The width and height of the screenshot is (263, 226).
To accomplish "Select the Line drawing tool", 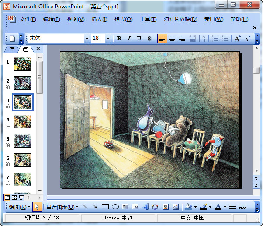I will pos(85,207).
